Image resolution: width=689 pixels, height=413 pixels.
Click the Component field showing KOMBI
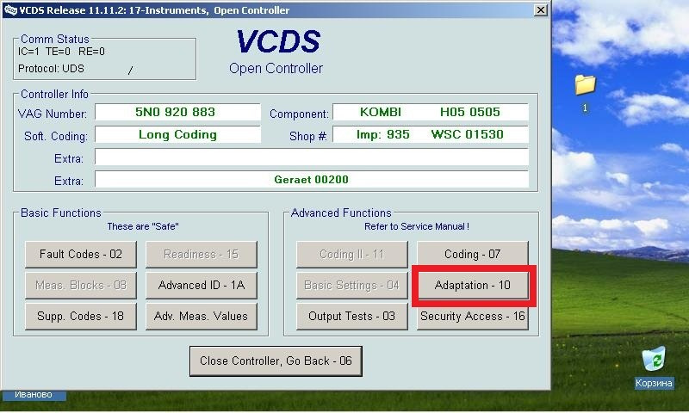[x=431, y=112]
